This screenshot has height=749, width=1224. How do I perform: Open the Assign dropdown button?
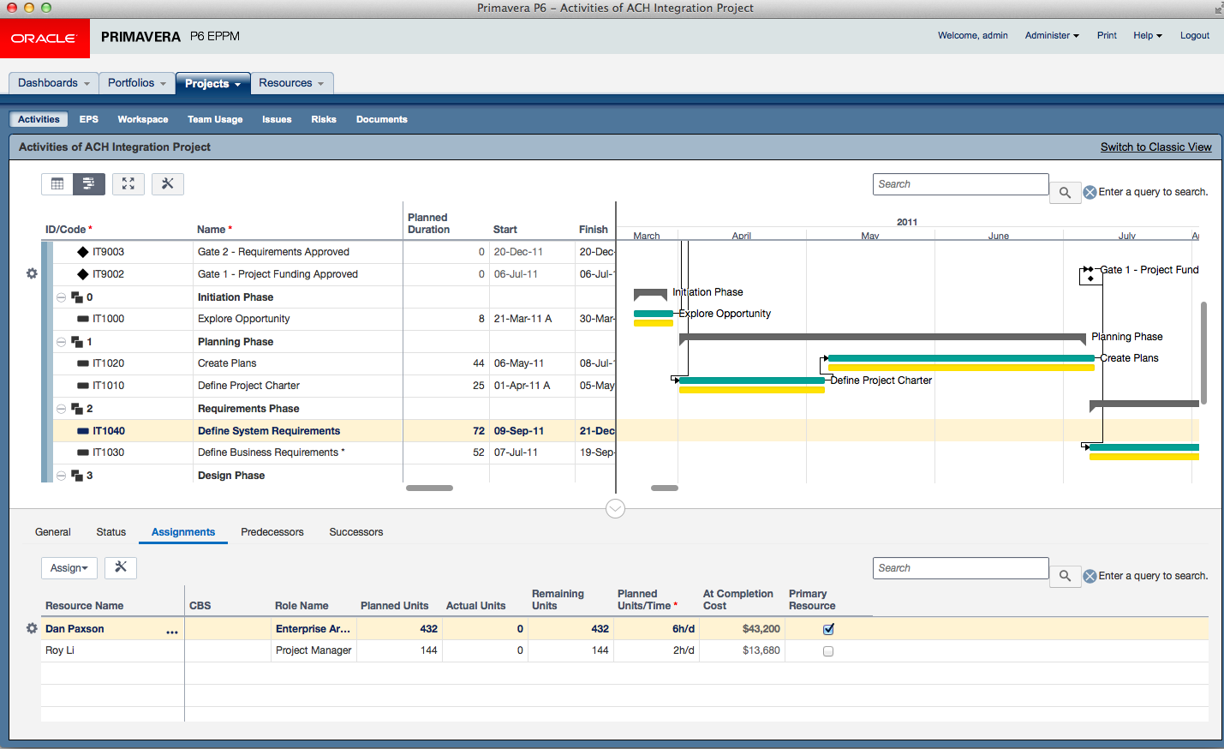point(69,567)
